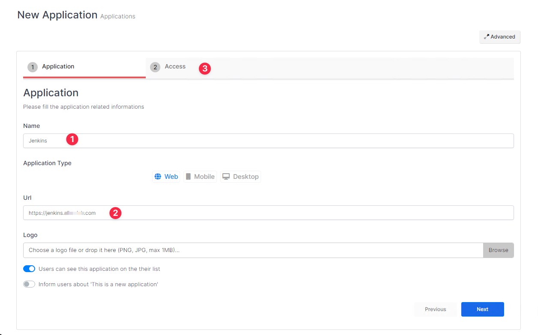Click the step 2 circle badge
Viewport: 538px width, 335px height.
155,67
